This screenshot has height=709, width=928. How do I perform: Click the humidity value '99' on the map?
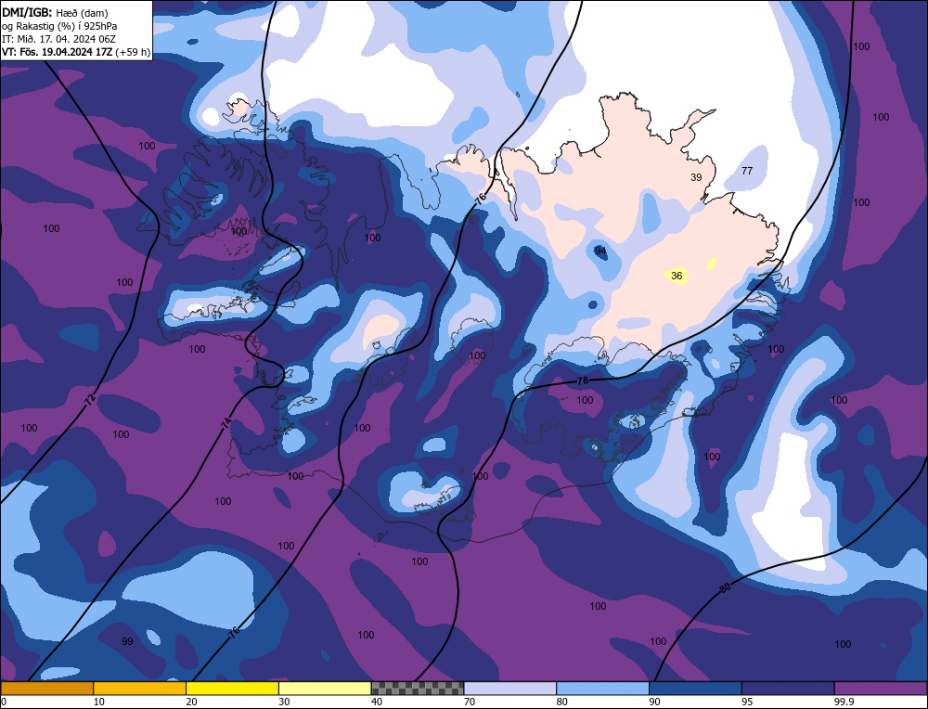click(x=126, y=641)
